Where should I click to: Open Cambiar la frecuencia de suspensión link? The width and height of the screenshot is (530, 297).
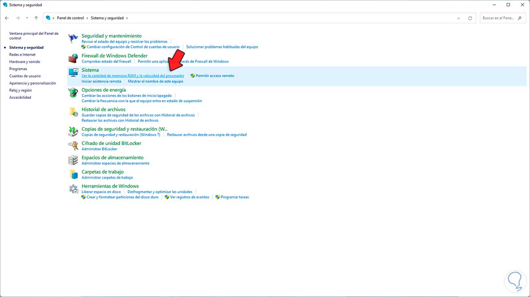pyautogui.click(x=142, y=101)
